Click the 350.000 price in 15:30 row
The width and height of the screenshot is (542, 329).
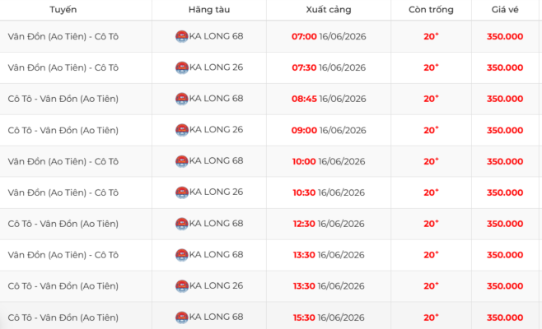[505, 317]
